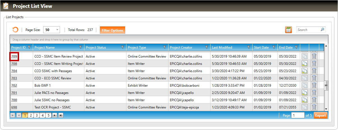Screen dimensions: 338x130
Task: Click the search magnifier icon
Action: pos(322,30)
